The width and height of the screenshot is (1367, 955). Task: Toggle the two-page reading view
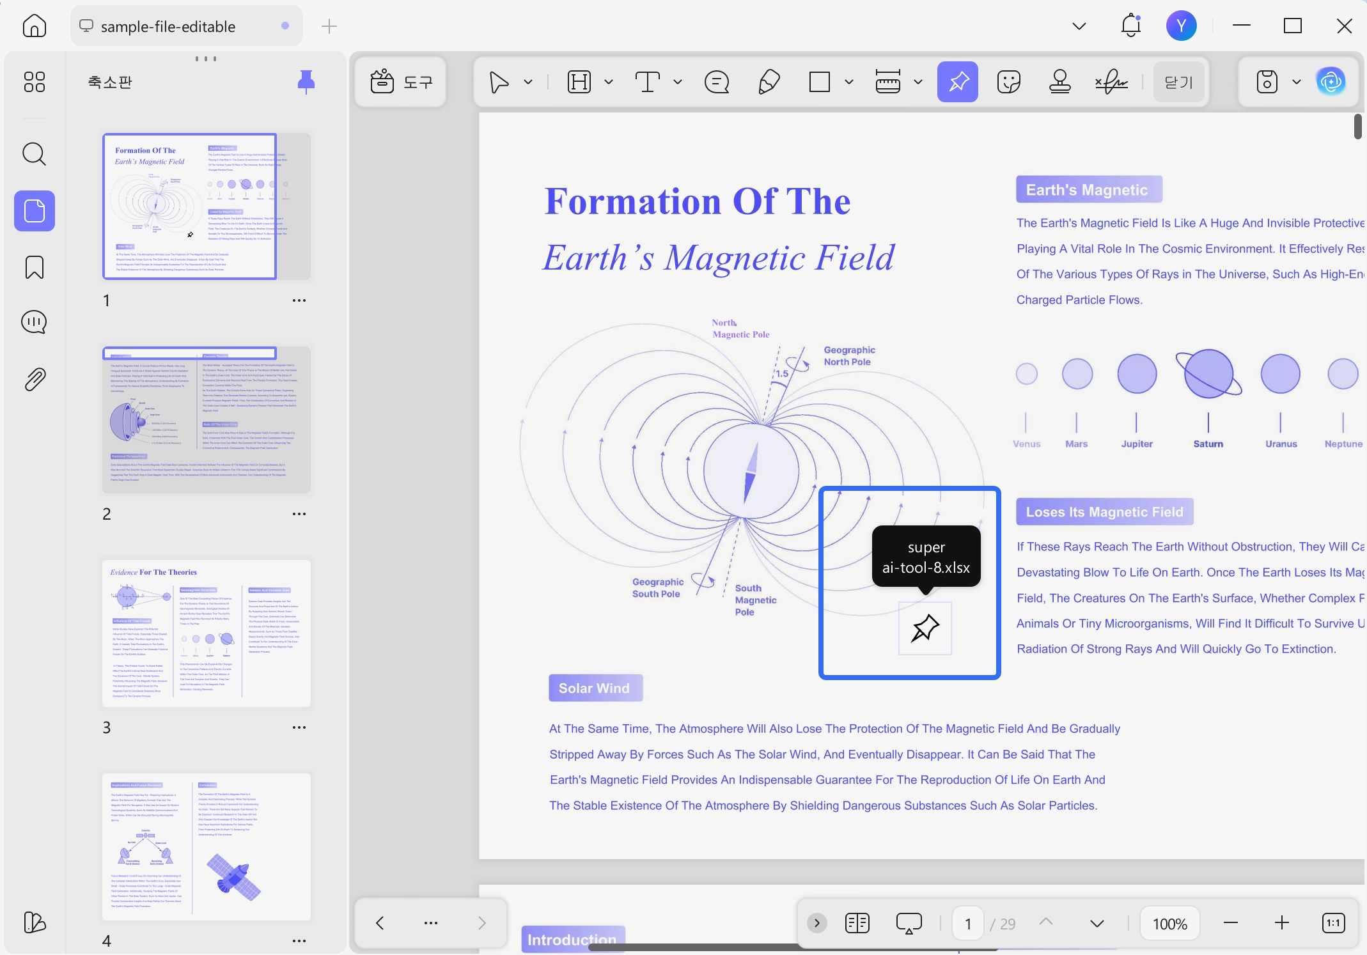[x=857, y=923]
